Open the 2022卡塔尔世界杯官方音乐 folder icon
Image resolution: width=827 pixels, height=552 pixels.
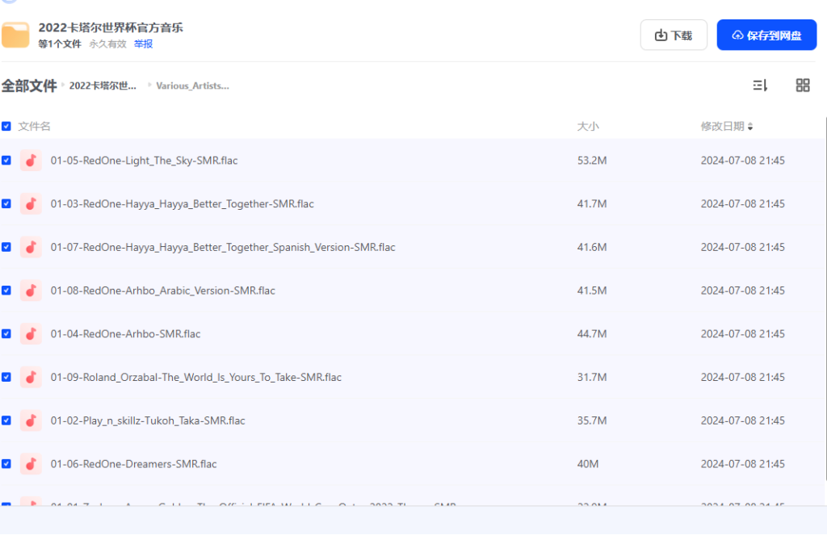coord(15,35)
